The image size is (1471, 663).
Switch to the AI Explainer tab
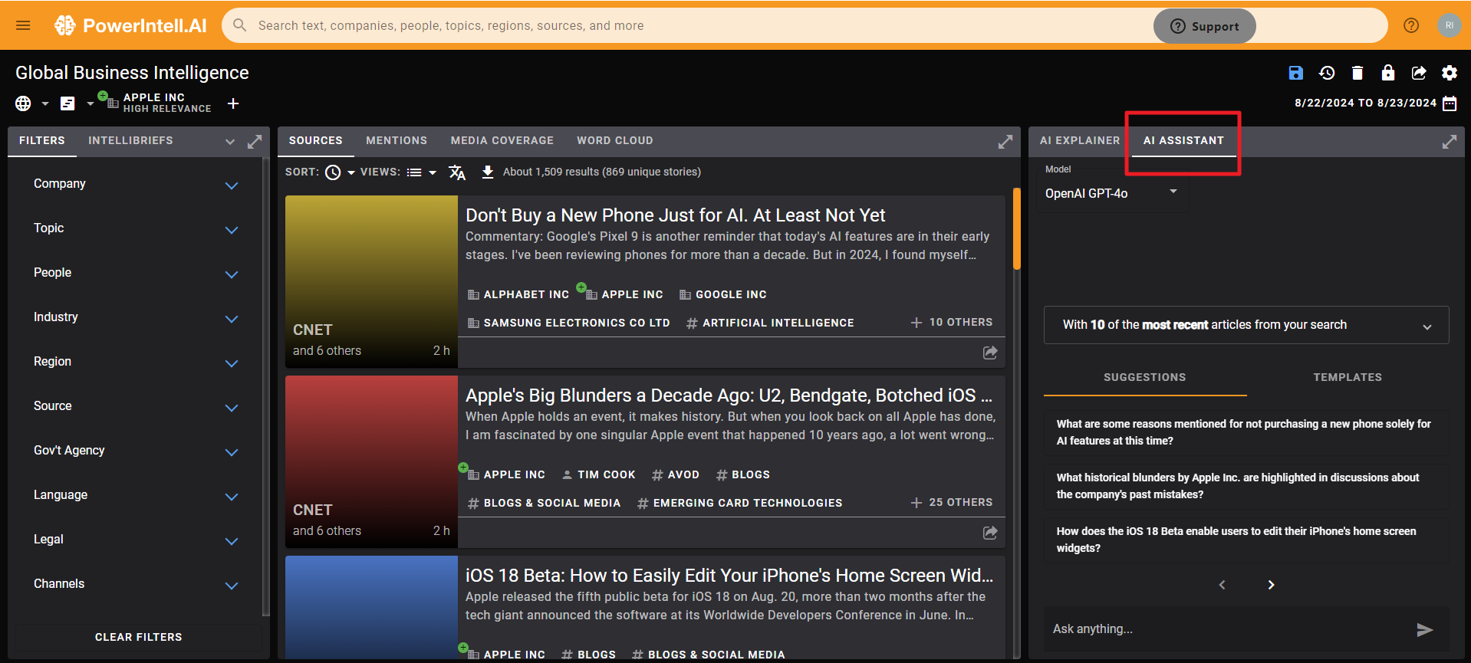(1080, 141)
